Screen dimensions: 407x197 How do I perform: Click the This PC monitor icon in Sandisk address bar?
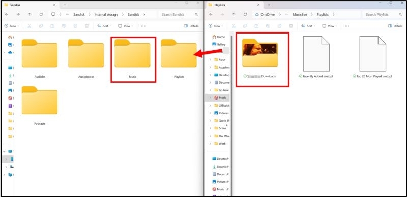[53, 15]
